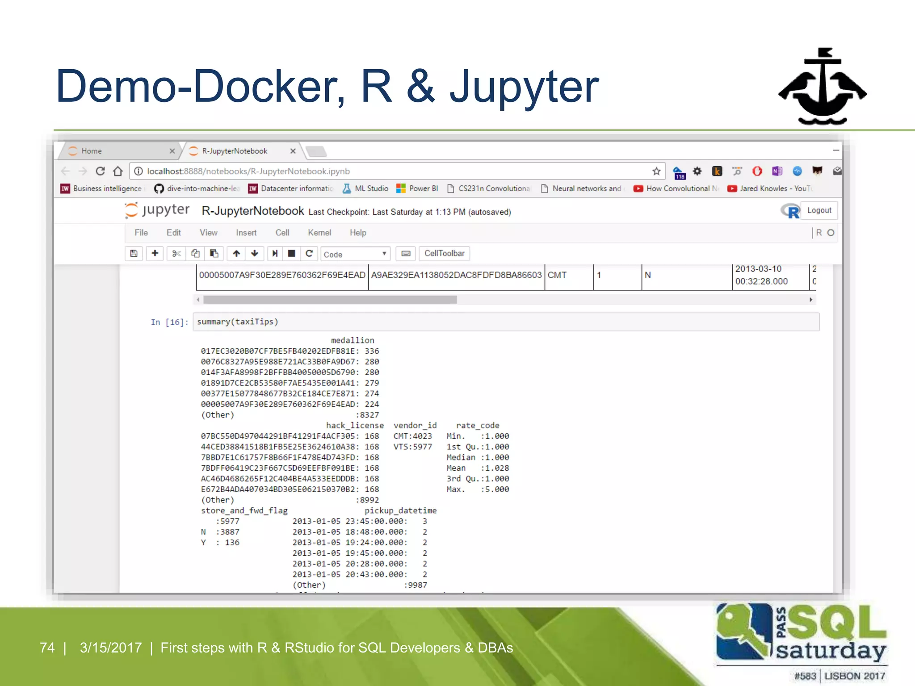Interrupt kernel with the stop square
This screenshot has height=686, width=915.
coord(291,254)
